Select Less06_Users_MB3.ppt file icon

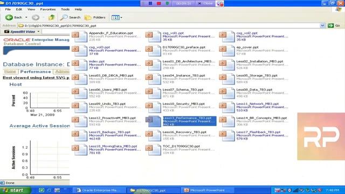click(80, 93)
